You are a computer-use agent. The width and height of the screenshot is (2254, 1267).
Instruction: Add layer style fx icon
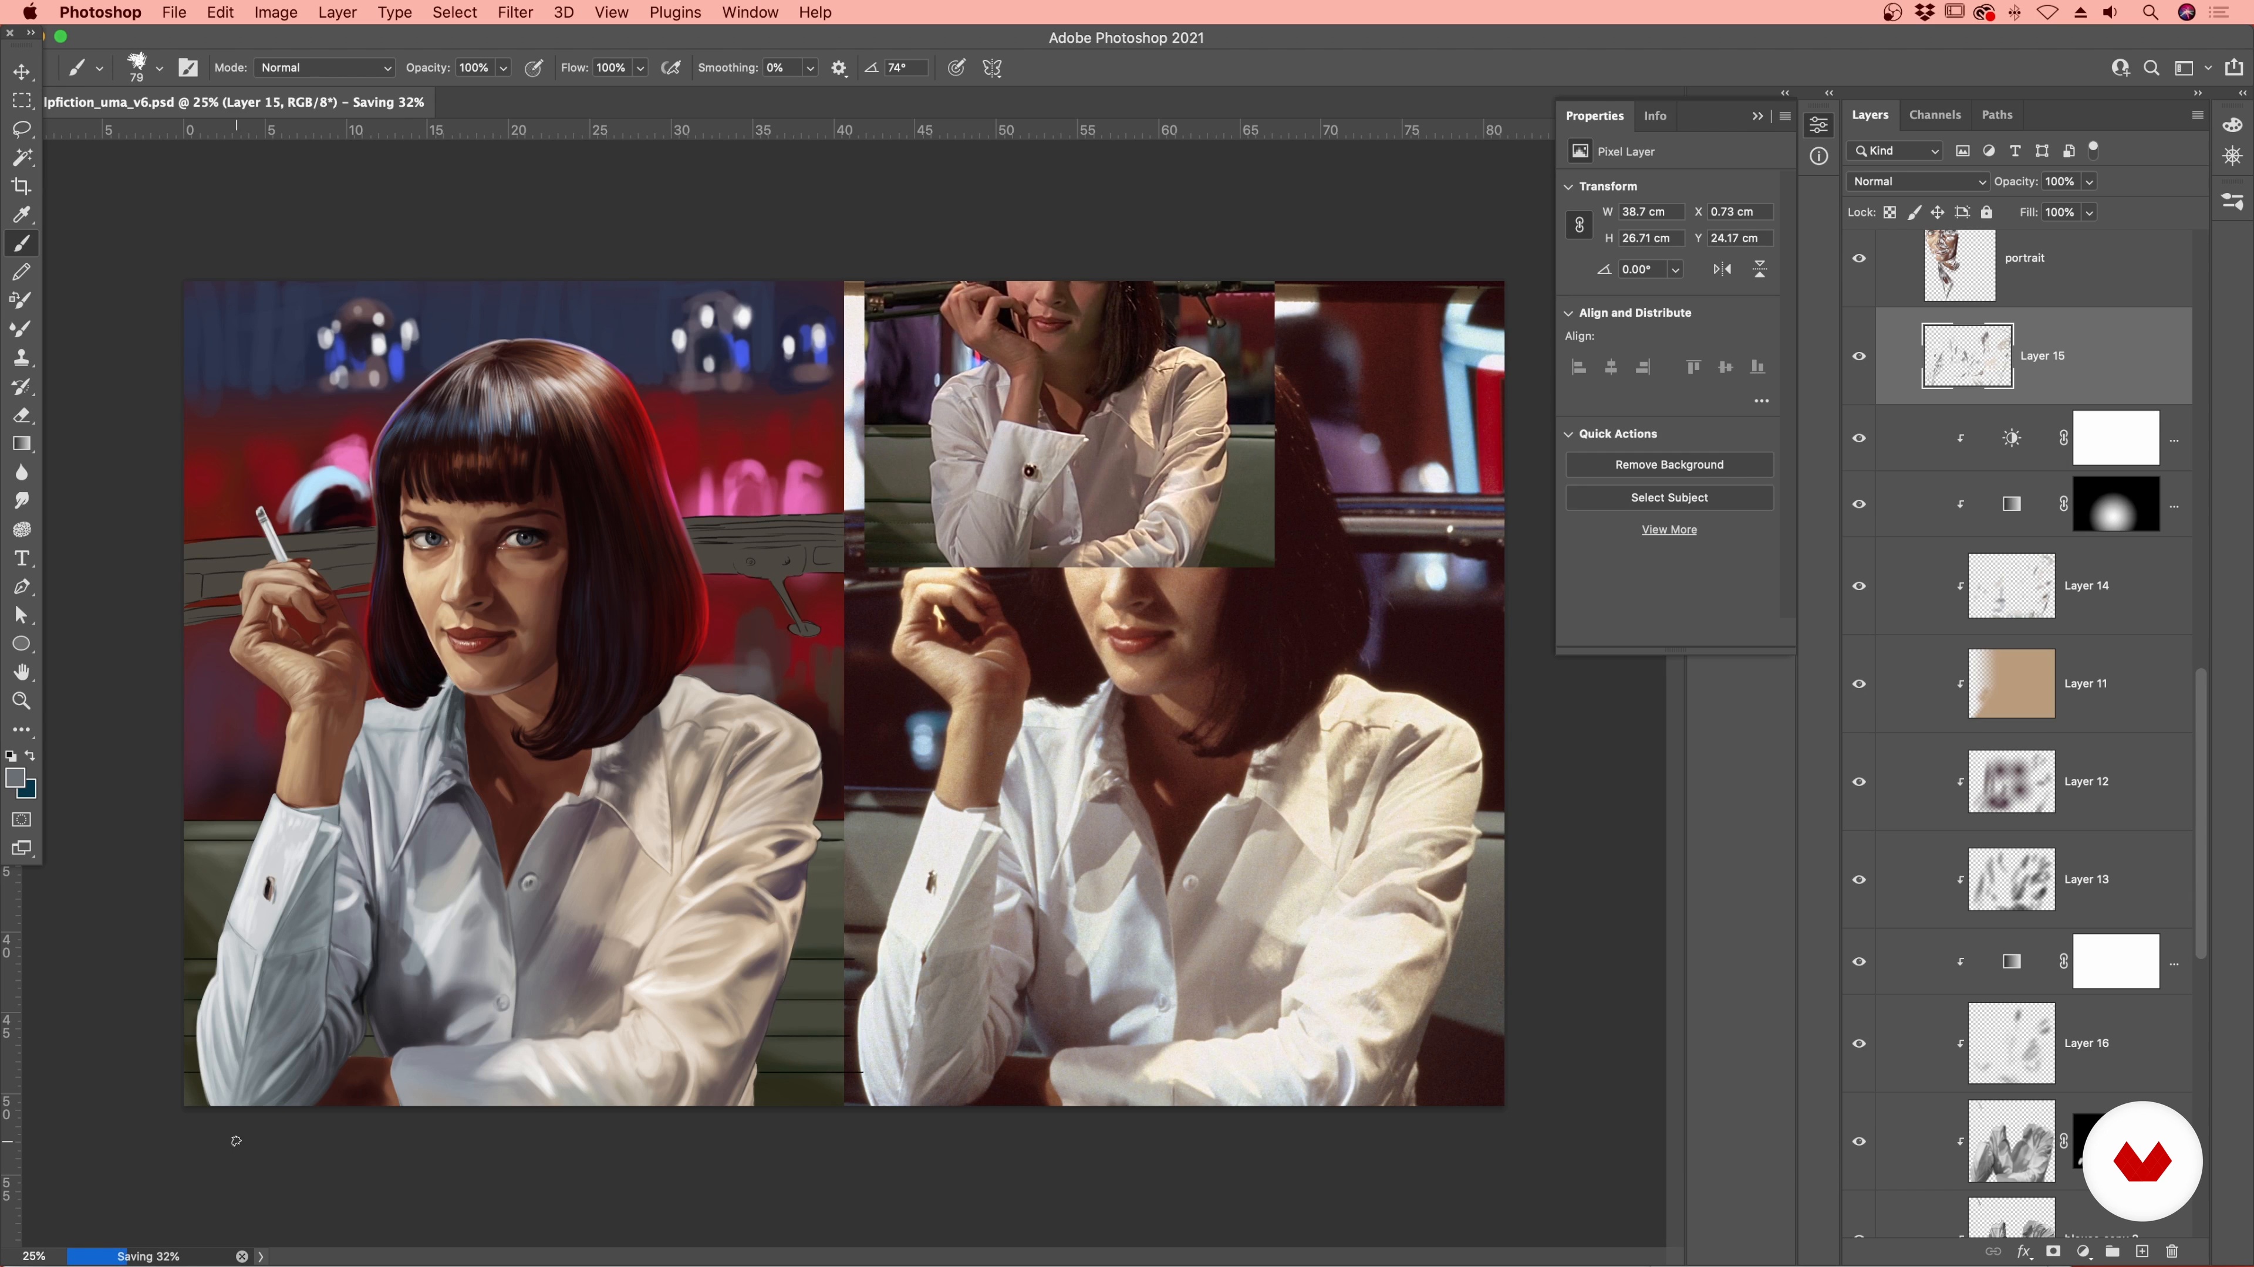2024,1251
